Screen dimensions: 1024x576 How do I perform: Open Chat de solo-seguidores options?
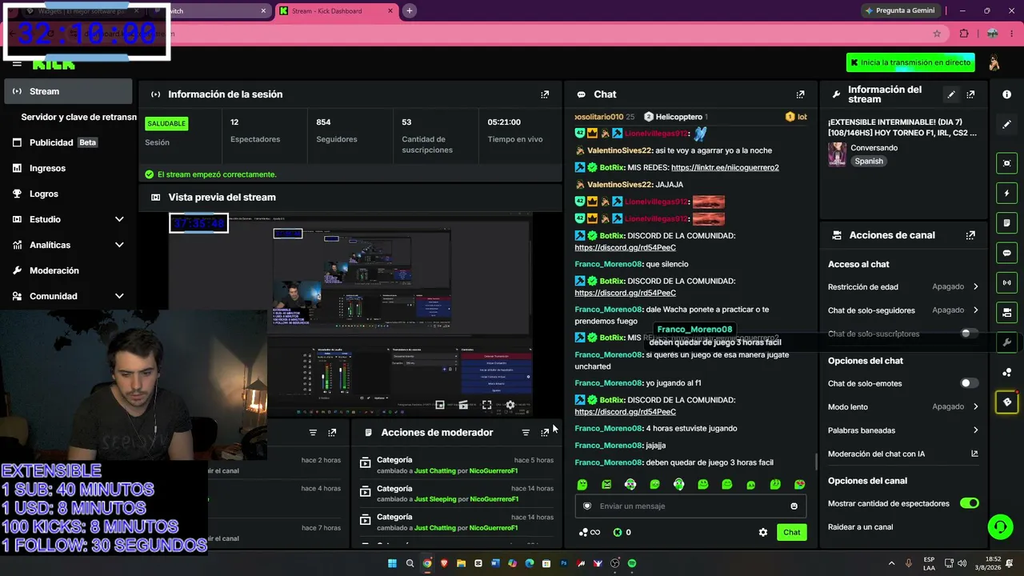(x=903, y=310)
